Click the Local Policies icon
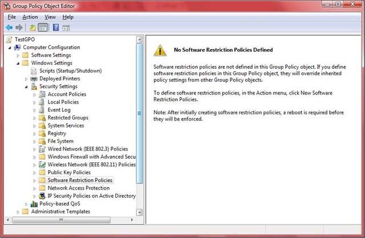 pyautogui.click(x=42, y=102)
